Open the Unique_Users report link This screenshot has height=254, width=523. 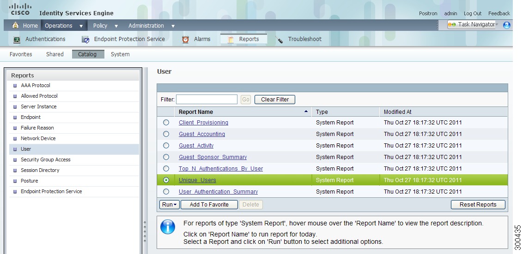[x=197, y=180]
